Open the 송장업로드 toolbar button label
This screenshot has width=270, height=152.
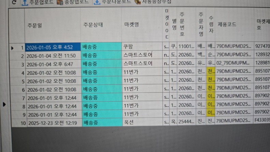76,2
